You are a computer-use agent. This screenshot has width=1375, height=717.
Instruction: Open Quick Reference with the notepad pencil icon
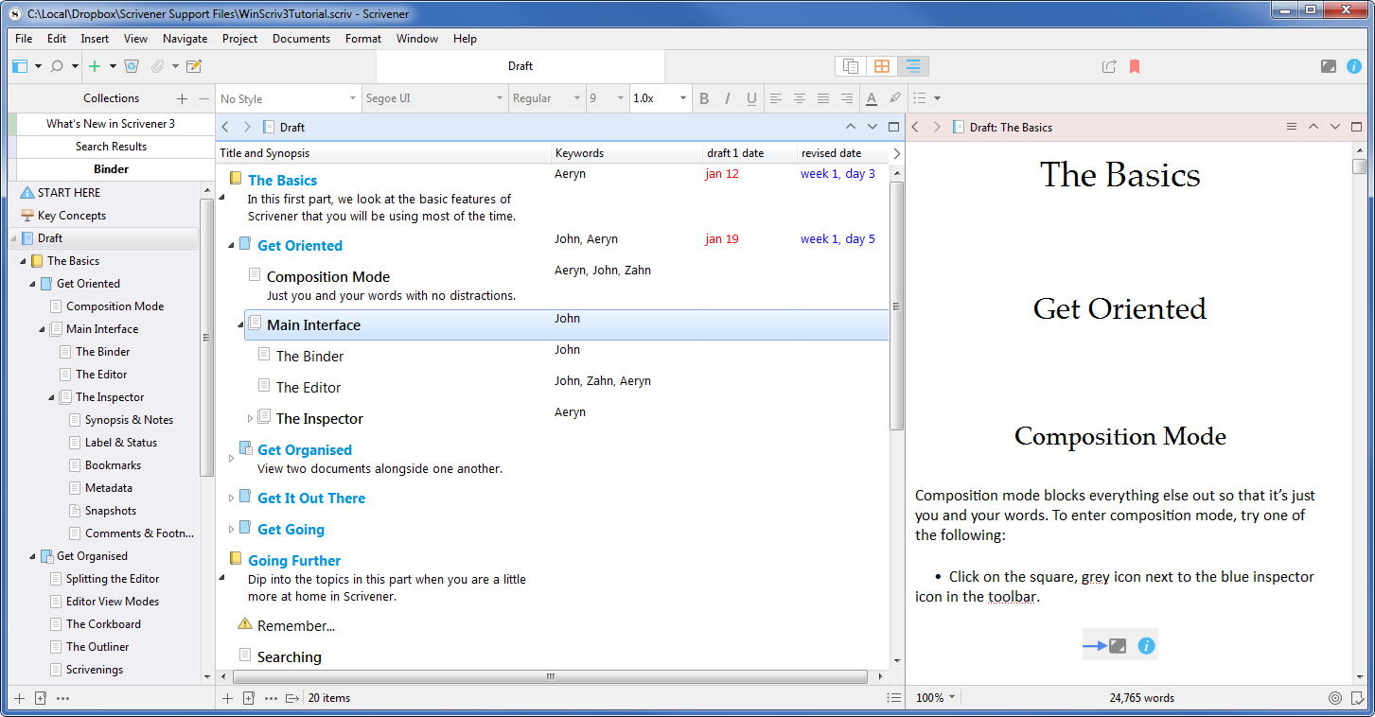click(194, 66)
